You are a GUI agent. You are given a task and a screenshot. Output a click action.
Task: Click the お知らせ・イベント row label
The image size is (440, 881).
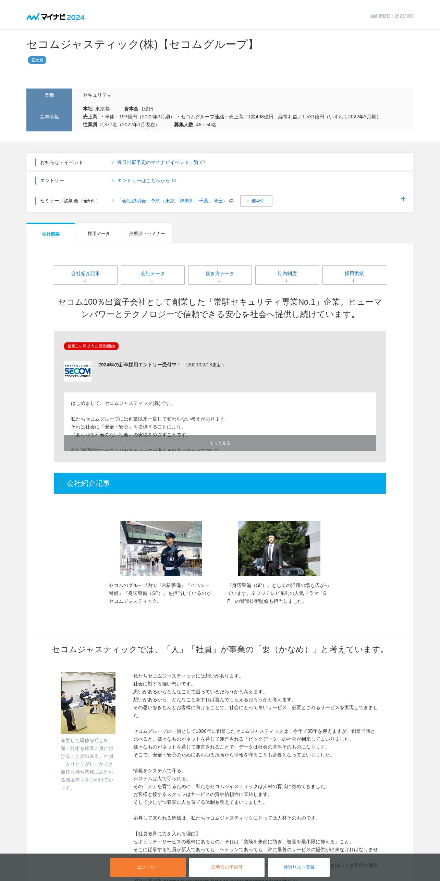61,162
